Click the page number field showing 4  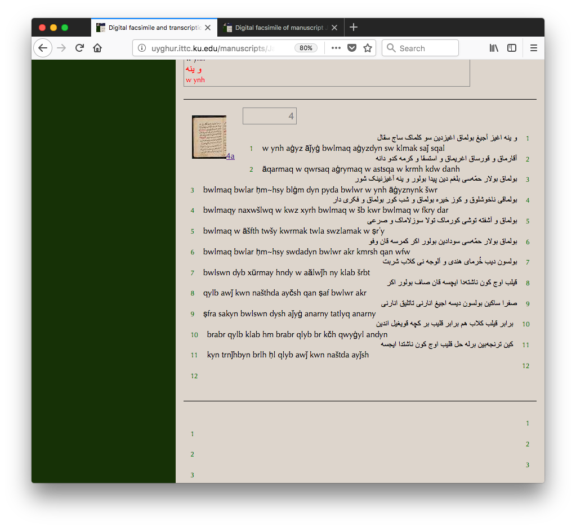pos(270,116)
